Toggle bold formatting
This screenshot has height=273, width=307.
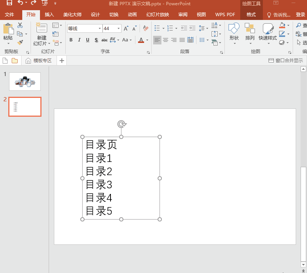point(71,40)
